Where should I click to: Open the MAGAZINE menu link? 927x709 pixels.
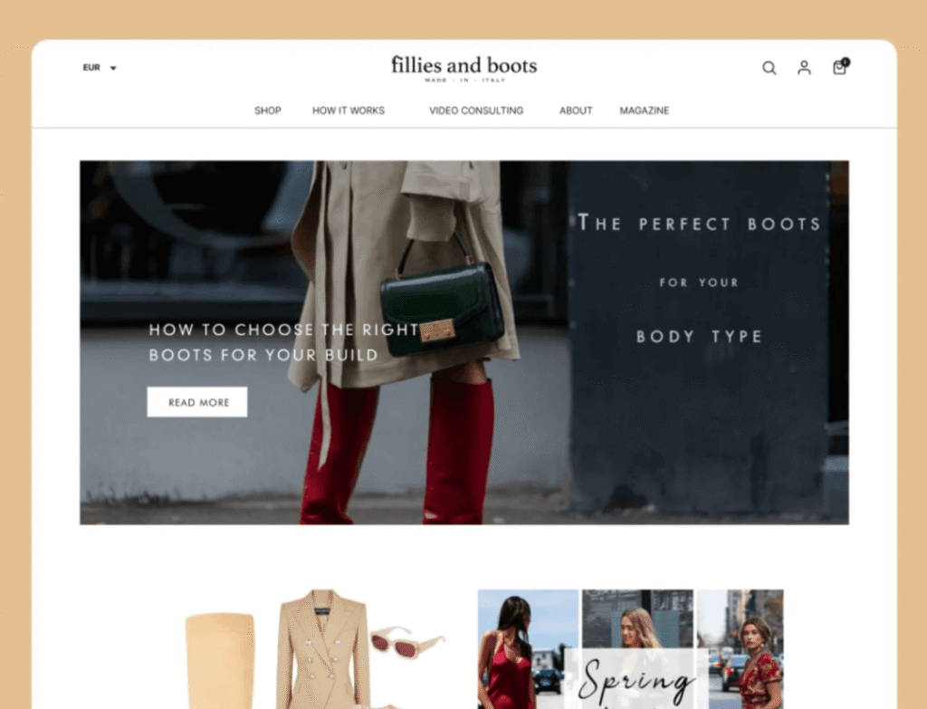[x=645, y=110]
